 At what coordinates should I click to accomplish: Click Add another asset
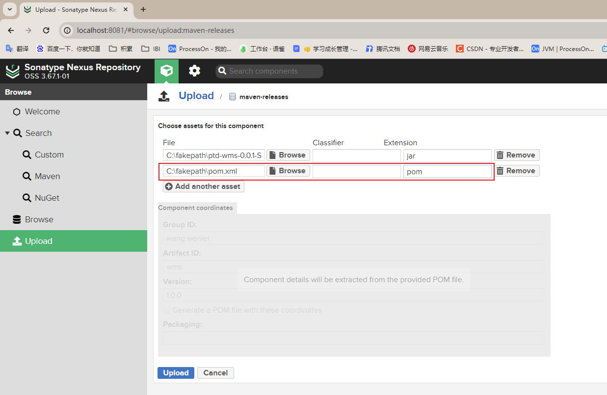pyautogui.click(x=203, y=186)
